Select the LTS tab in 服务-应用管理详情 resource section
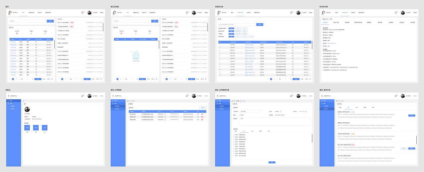 point(252,131)
